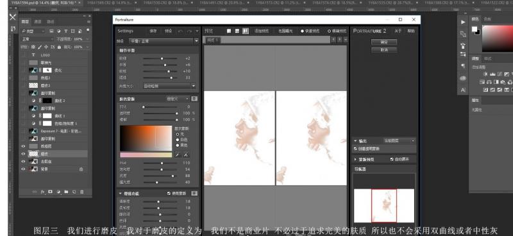Show the LOGO text layer visibility box
The image size is (513, 236).
tap(23, 55)
